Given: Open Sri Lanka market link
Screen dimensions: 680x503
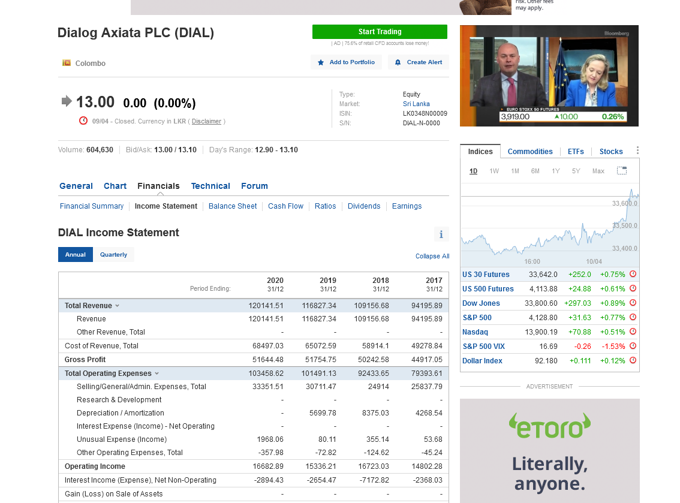Looking at the screenshot, I should pos(416,104).
